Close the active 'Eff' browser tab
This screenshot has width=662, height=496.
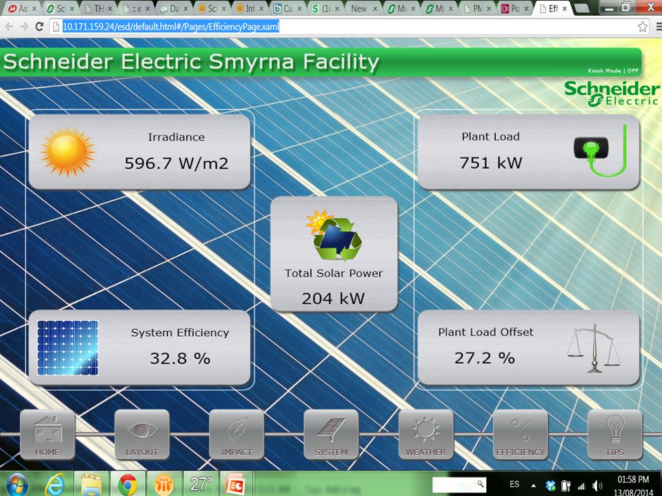tap(564, 8)
